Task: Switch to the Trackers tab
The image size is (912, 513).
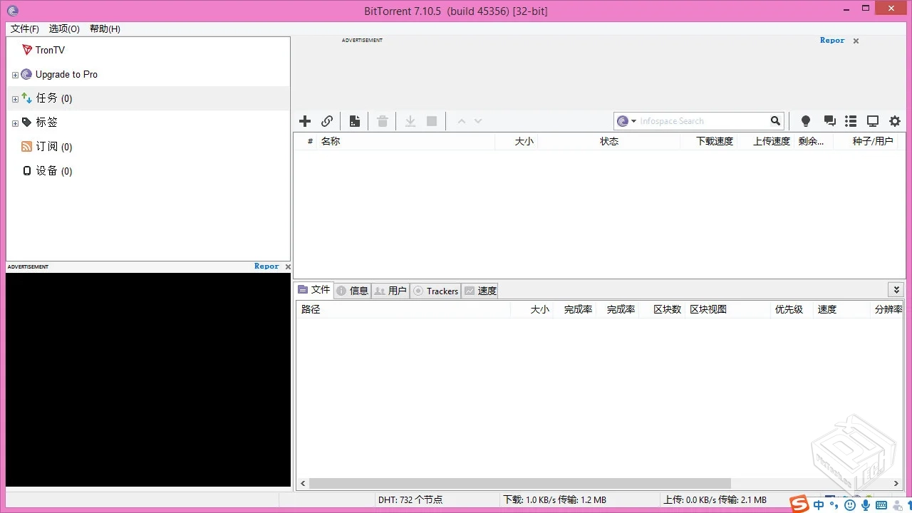Action: (x=435, y=291)
